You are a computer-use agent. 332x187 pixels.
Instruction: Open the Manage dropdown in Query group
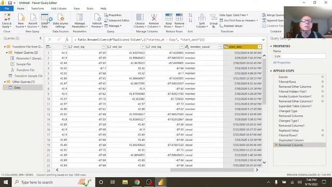point(113,26)
